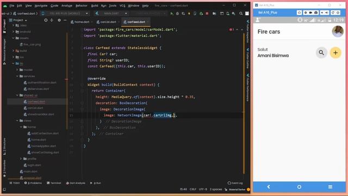Open the device selector dropdown
Screen dimensions: 348x196
click(66, 14)
